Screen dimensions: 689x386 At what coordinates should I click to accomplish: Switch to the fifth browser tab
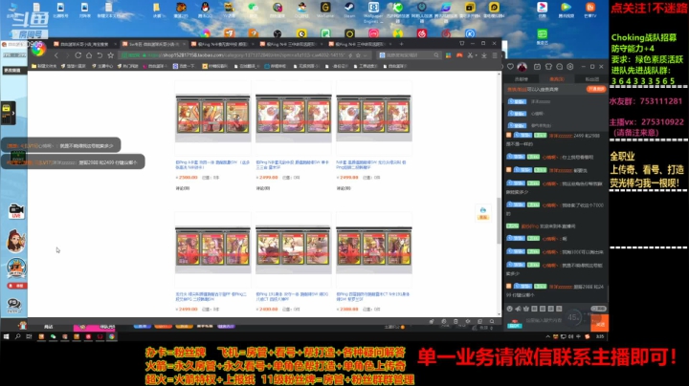[360, 44]
